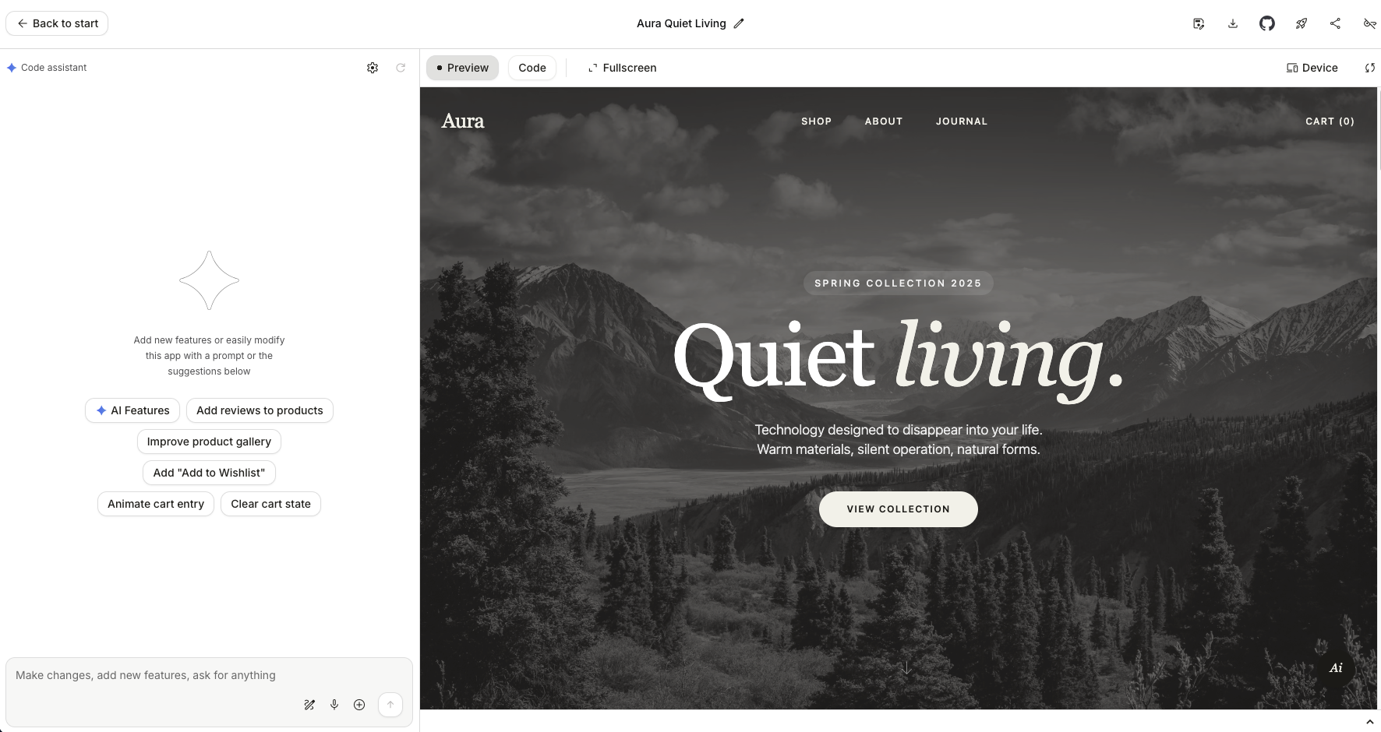
Task: Click the Aura Quiet Living project title
Action: pos(681,23)
